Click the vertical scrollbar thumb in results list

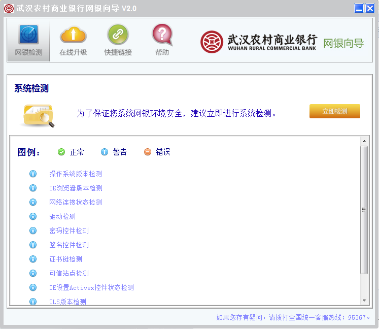click(x=364, y=210)
